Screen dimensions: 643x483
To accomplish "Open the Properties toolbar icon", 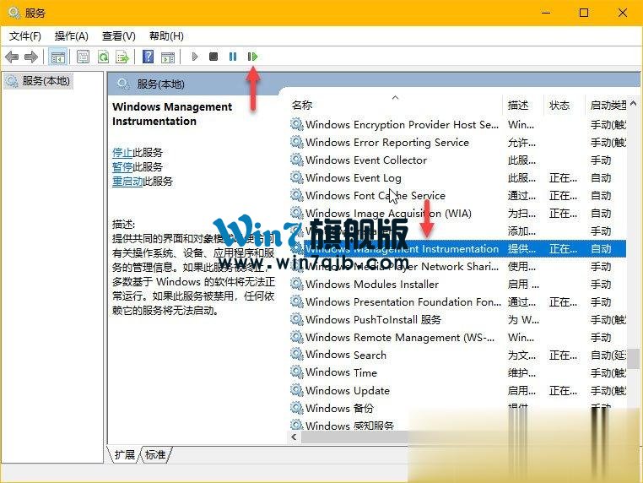I will [83, 57].
